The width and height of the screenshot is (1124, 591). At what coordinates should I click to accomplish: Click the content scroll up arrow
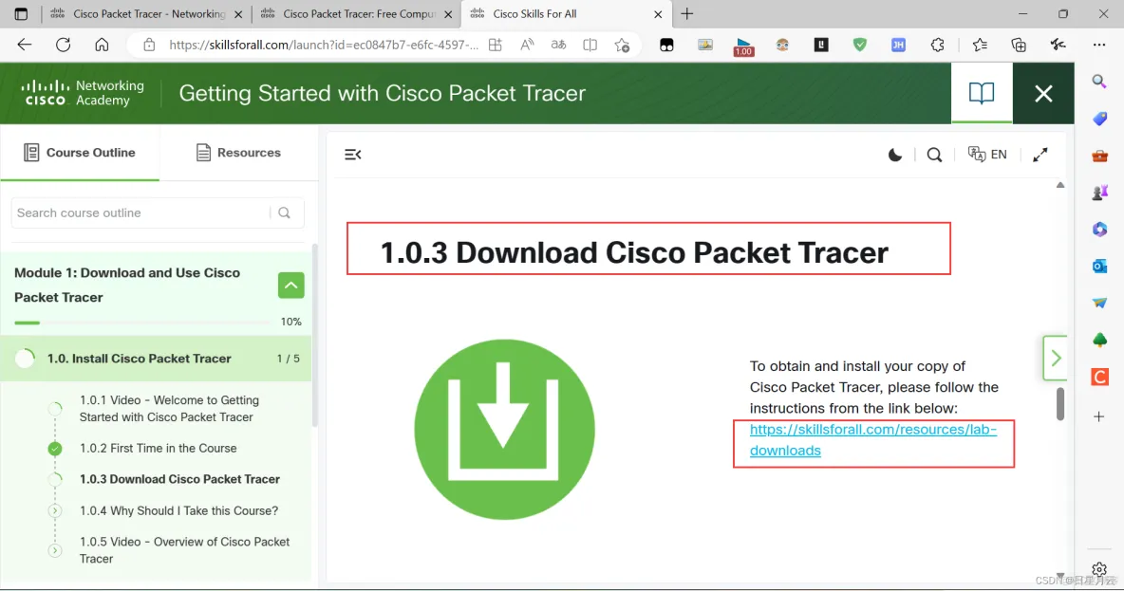pos(1060,185)
